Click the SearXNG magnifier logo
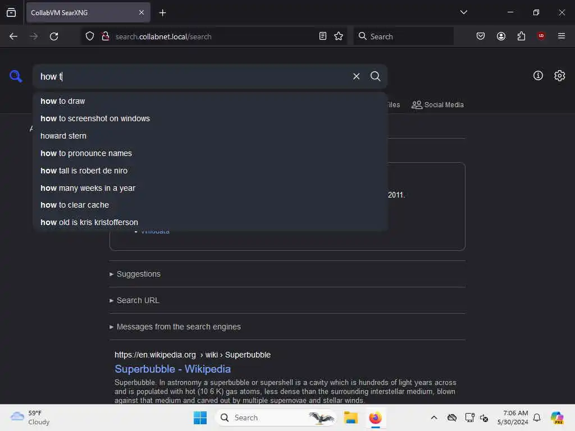This screenshot has height=431, width=575. [x=16, y=76]
